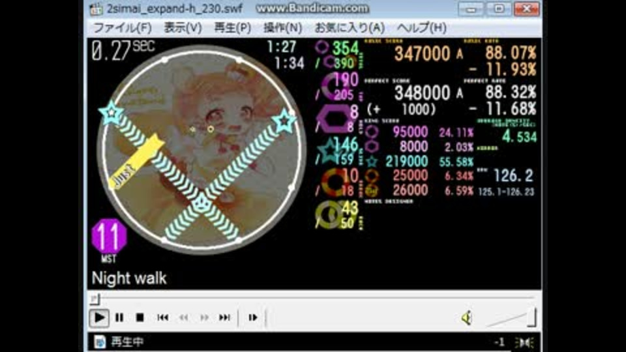
Task: Pause playback with the pause button
Action: tap(119, 317)
